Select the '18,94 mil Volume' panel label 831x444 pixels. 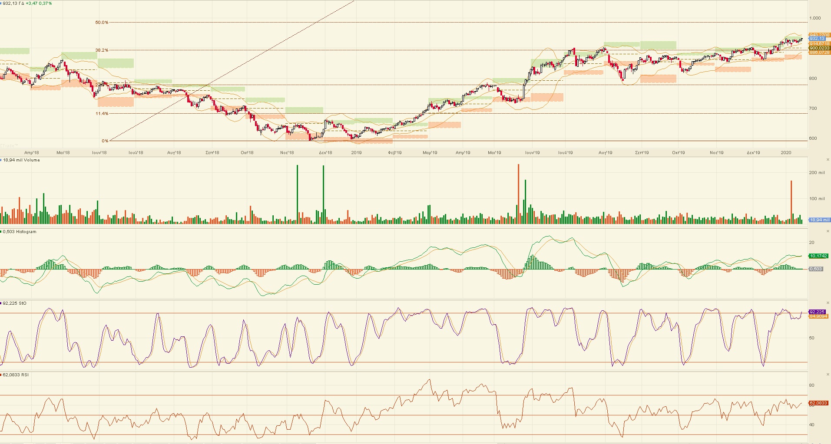pyautogui.click(x=21, y=160)
